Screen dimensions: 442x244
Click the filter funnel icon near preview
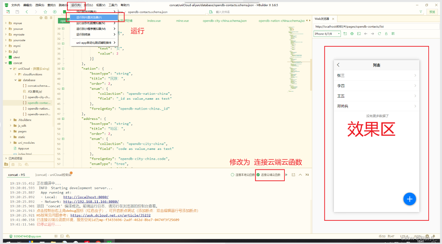click(x=421, y=12)
